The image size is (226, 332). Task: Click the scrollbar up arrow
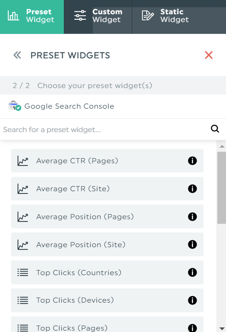(x=222, y=146)
